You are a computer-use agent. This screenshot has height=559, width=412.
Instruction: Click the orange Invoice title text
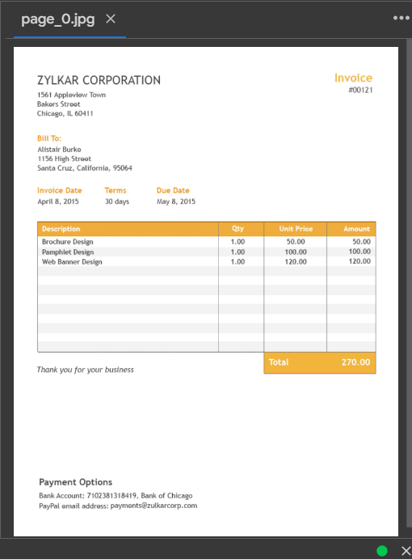353,78
